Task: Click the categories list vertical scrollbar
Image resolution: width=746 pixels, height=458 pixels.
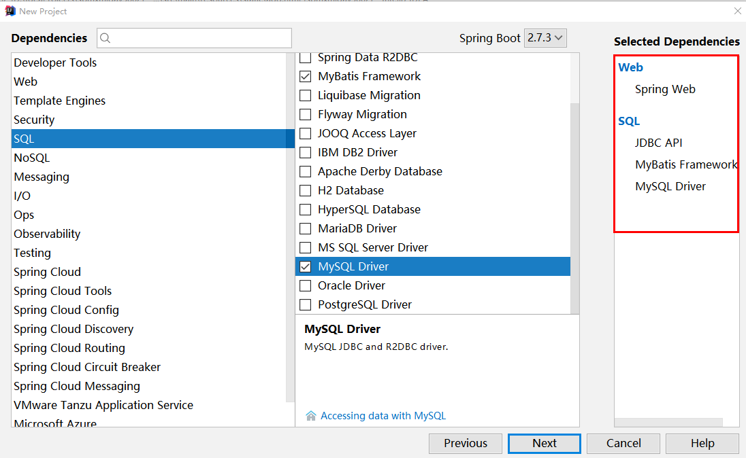Action: coord(290,227)
